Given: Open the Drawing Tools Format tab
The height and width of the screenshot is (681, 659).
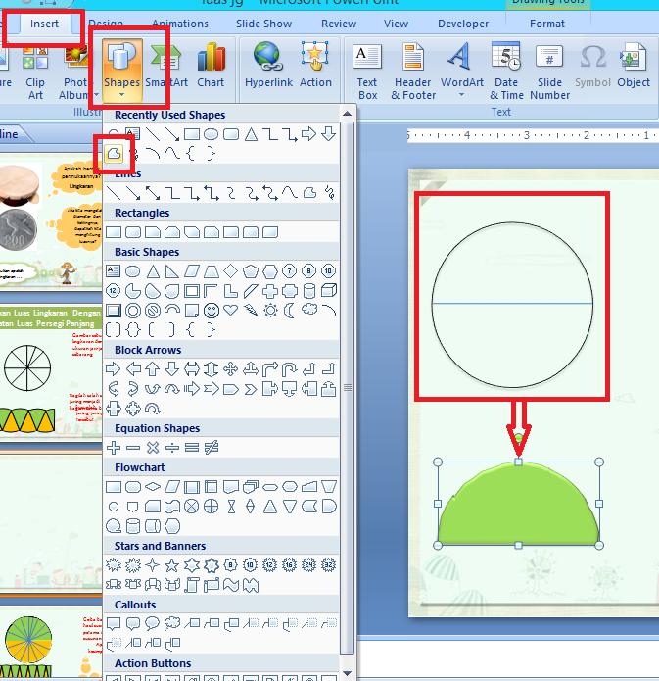Looking at the screenshot, I should 547,24.
